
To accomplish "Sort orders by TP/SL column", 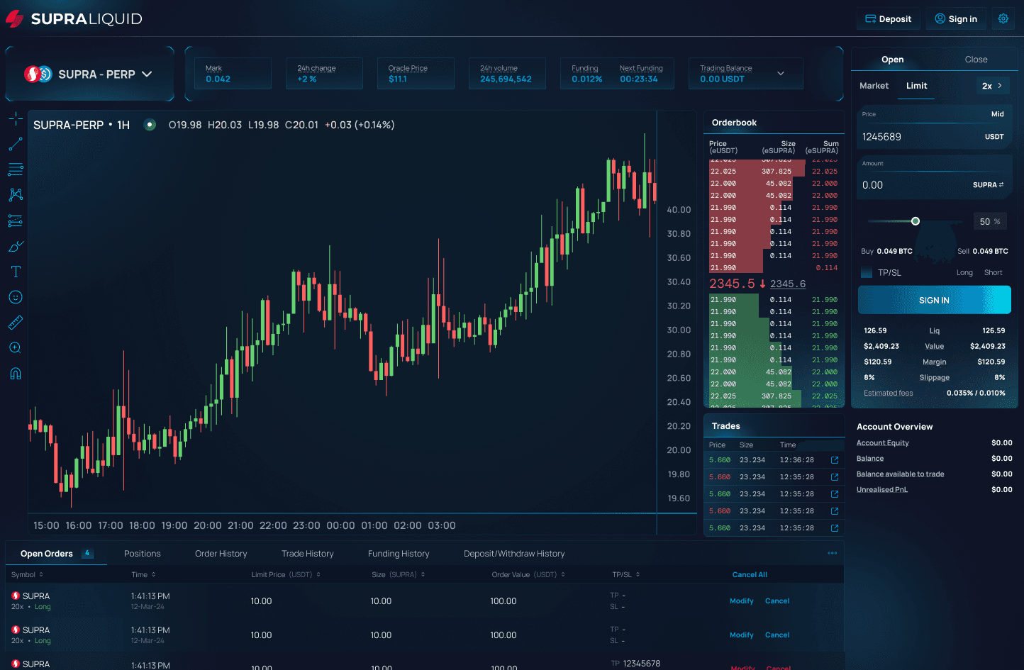I will coord(626,575).
